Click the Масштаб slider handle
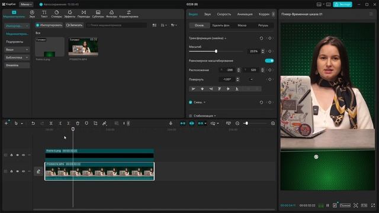The image size is (379, 213). 216,51
